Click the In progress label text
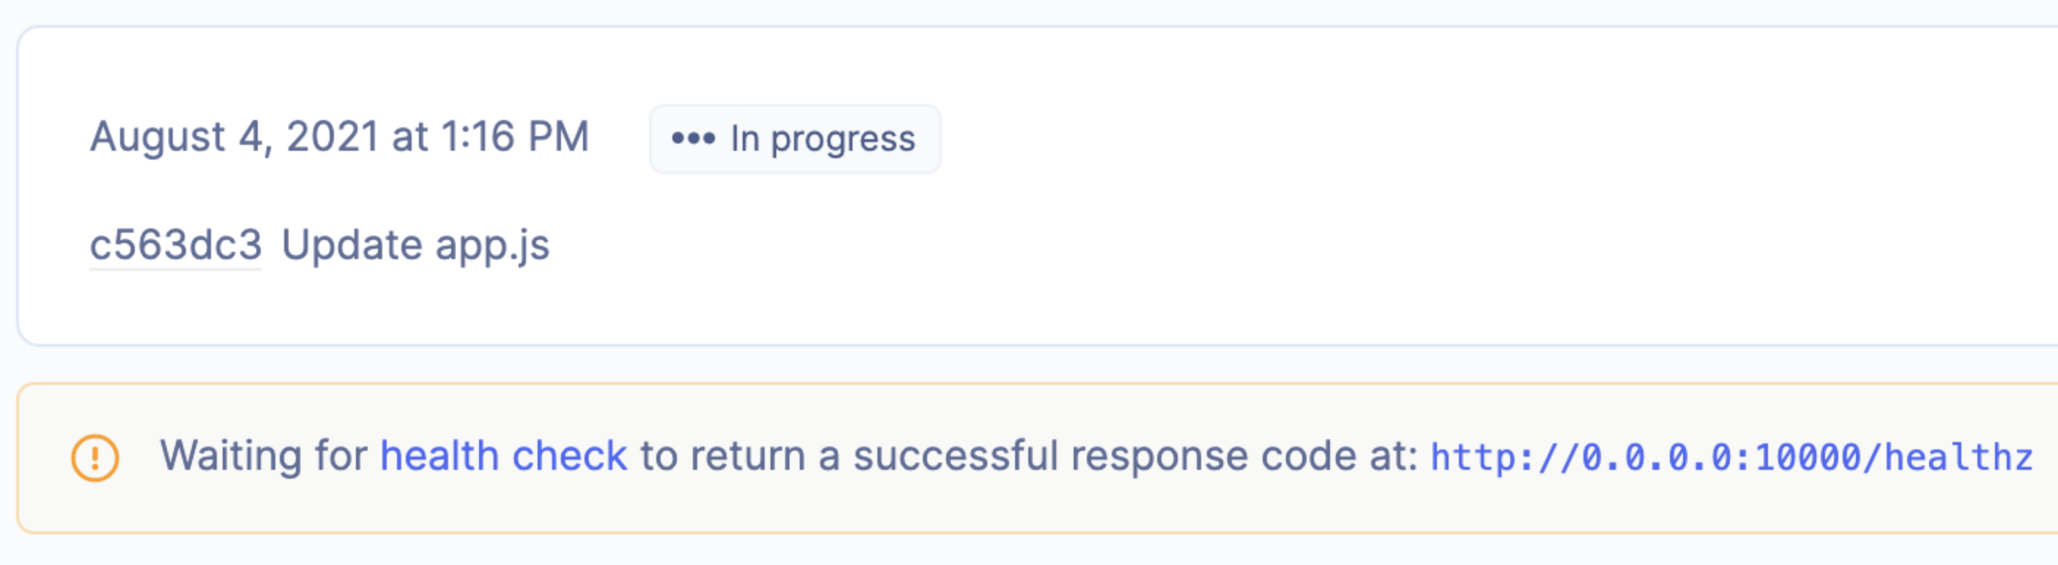 tap(823, 140)
